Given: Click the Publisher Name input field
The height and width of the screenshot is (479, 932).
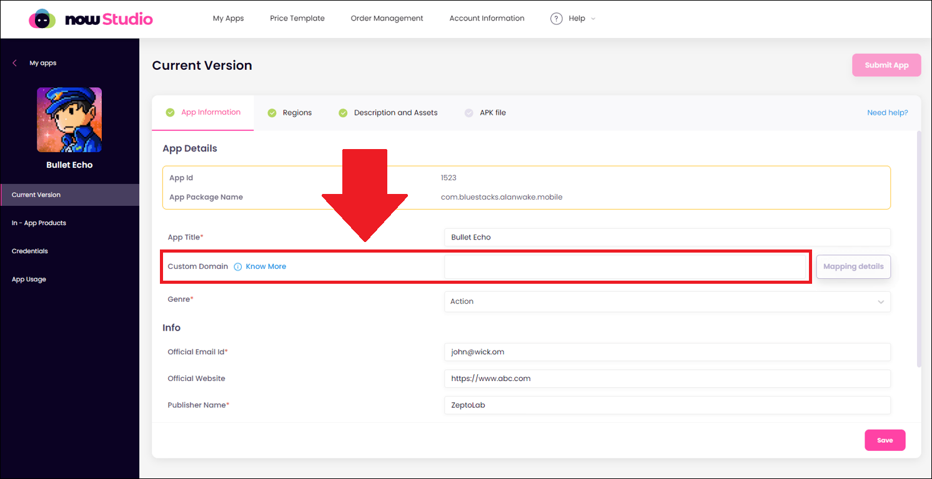Looking at the screenshot, I should [667, 405].
